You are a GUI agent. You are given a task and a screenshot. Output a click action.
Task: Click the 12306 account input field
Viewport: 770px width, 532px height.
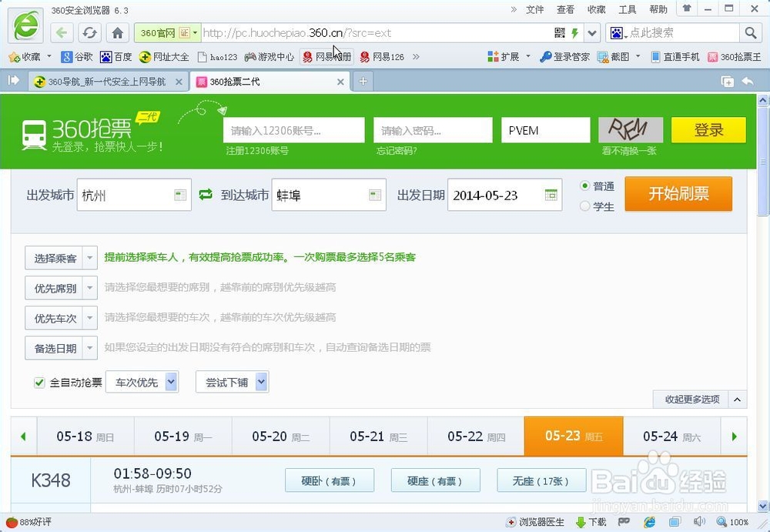point(293,130)
